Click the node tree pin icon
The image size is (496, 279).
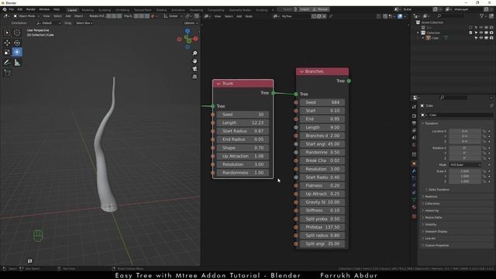[x=331, y=16]
